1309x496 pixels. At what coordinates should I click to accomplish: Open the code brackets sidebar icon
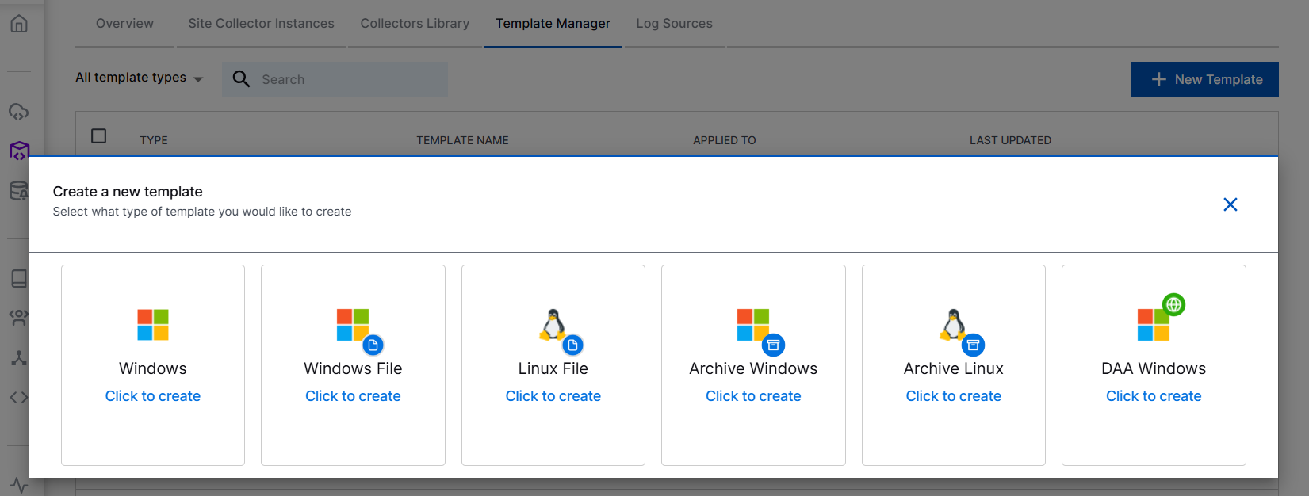pos(19,397)
